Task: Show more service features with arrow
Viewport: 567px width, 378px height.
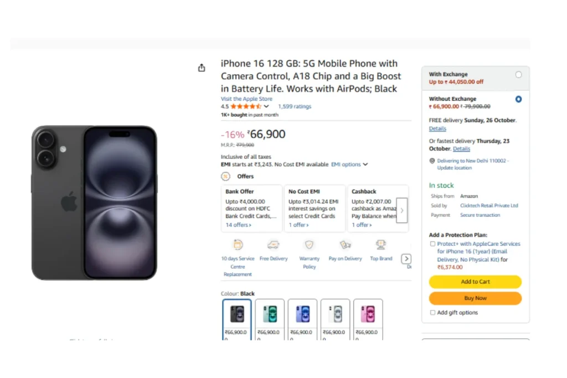Action: tap(406, 259)
